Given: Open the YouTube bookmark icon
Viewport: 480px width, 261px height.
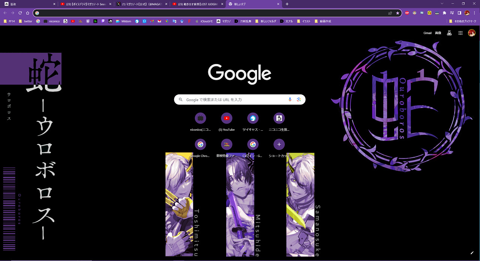Looking at the screenshot, I should point(73,21).
